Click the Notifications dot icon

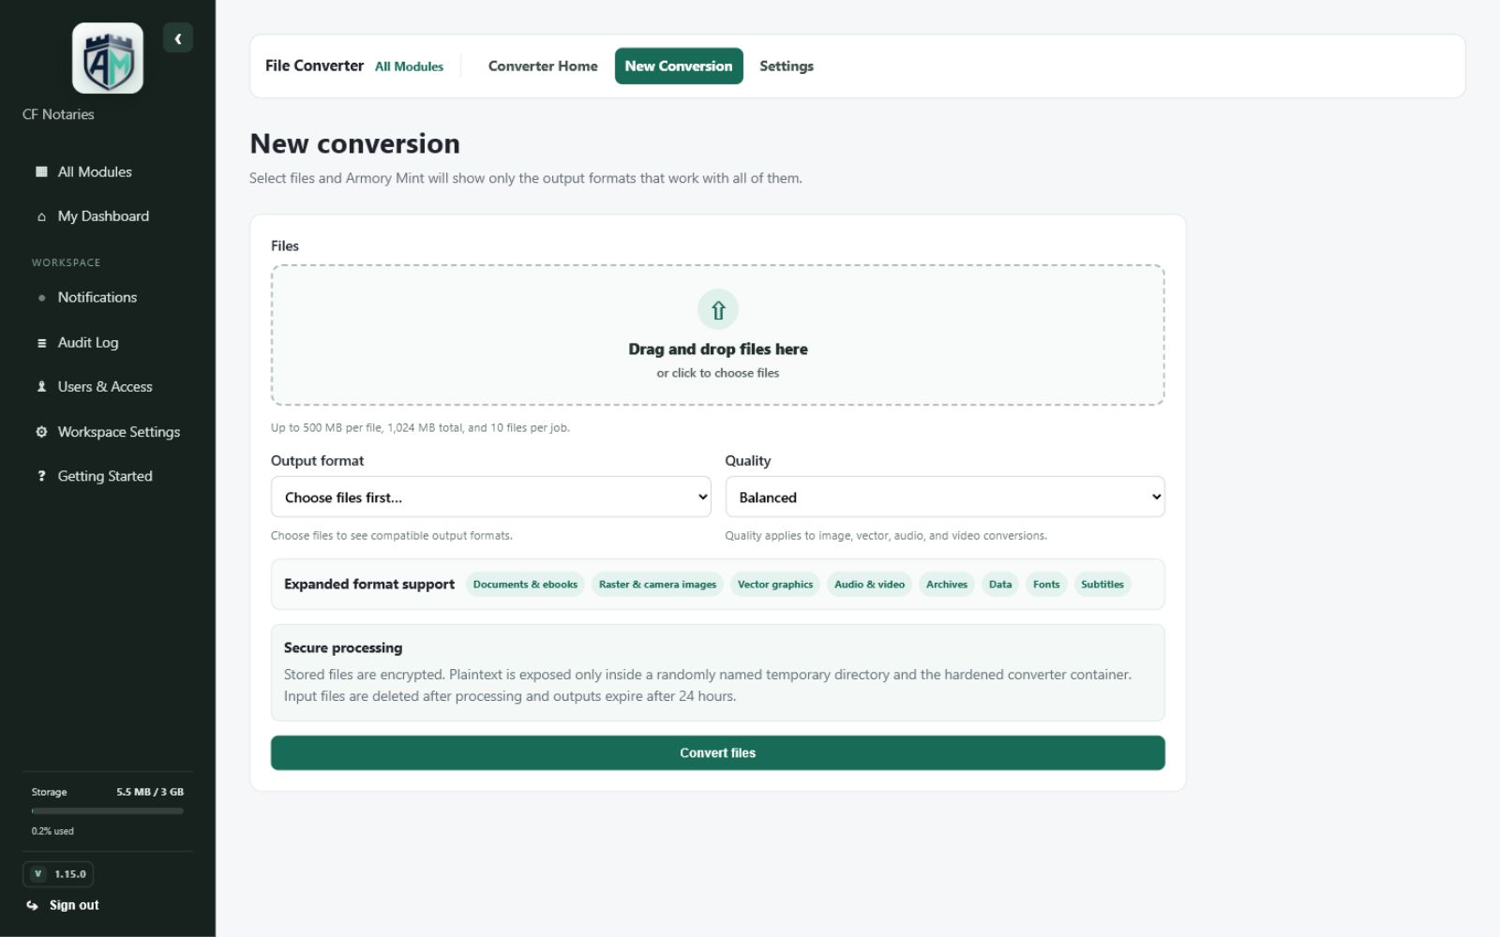(x=41, y=298)
